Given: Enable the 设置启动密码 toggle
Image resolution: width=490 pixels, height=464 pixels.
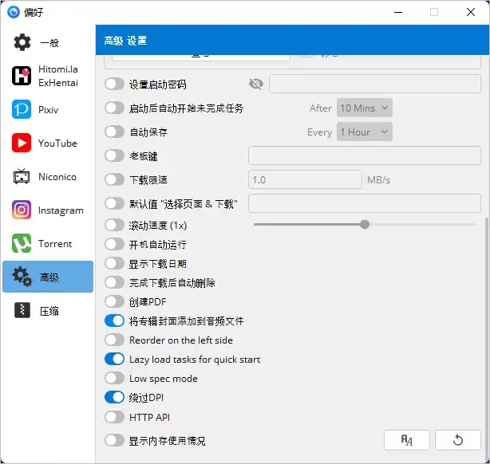Looking at the screenshot, I should (x=115, y=84).
